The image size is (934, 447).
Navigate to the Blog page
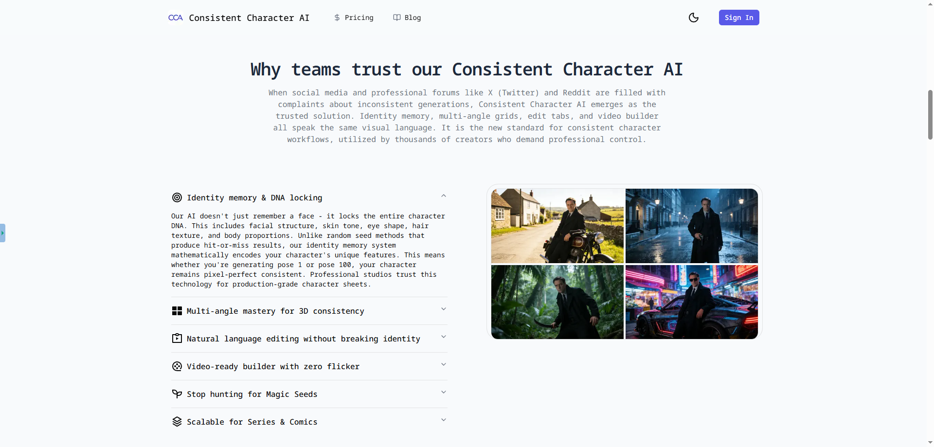[x=412, y=18]
